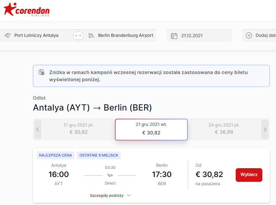Click the Corendon Airlines logo
The height and width of the screenshot is (205, 276).
(x=27, y=10)
